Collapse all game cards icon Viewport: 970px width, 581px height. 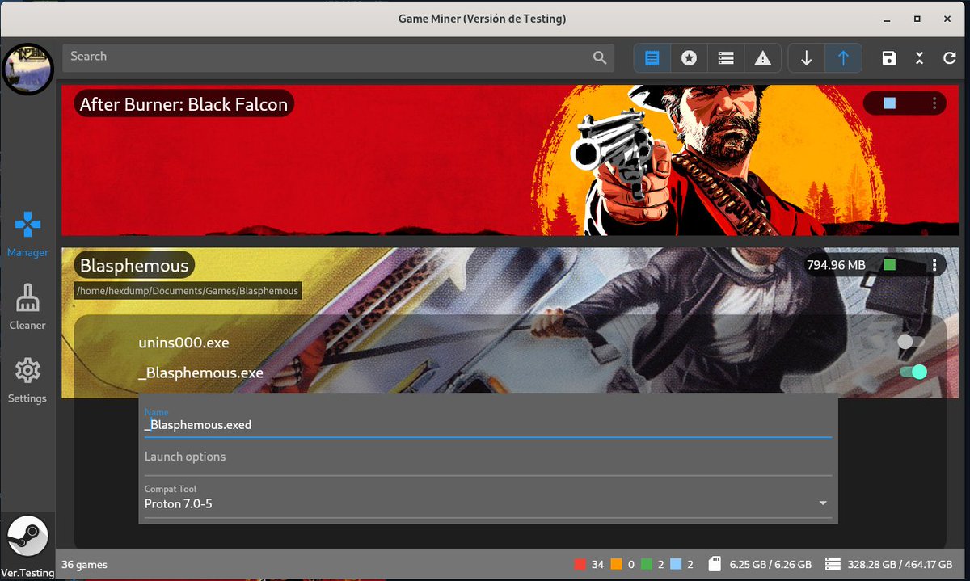919,57
